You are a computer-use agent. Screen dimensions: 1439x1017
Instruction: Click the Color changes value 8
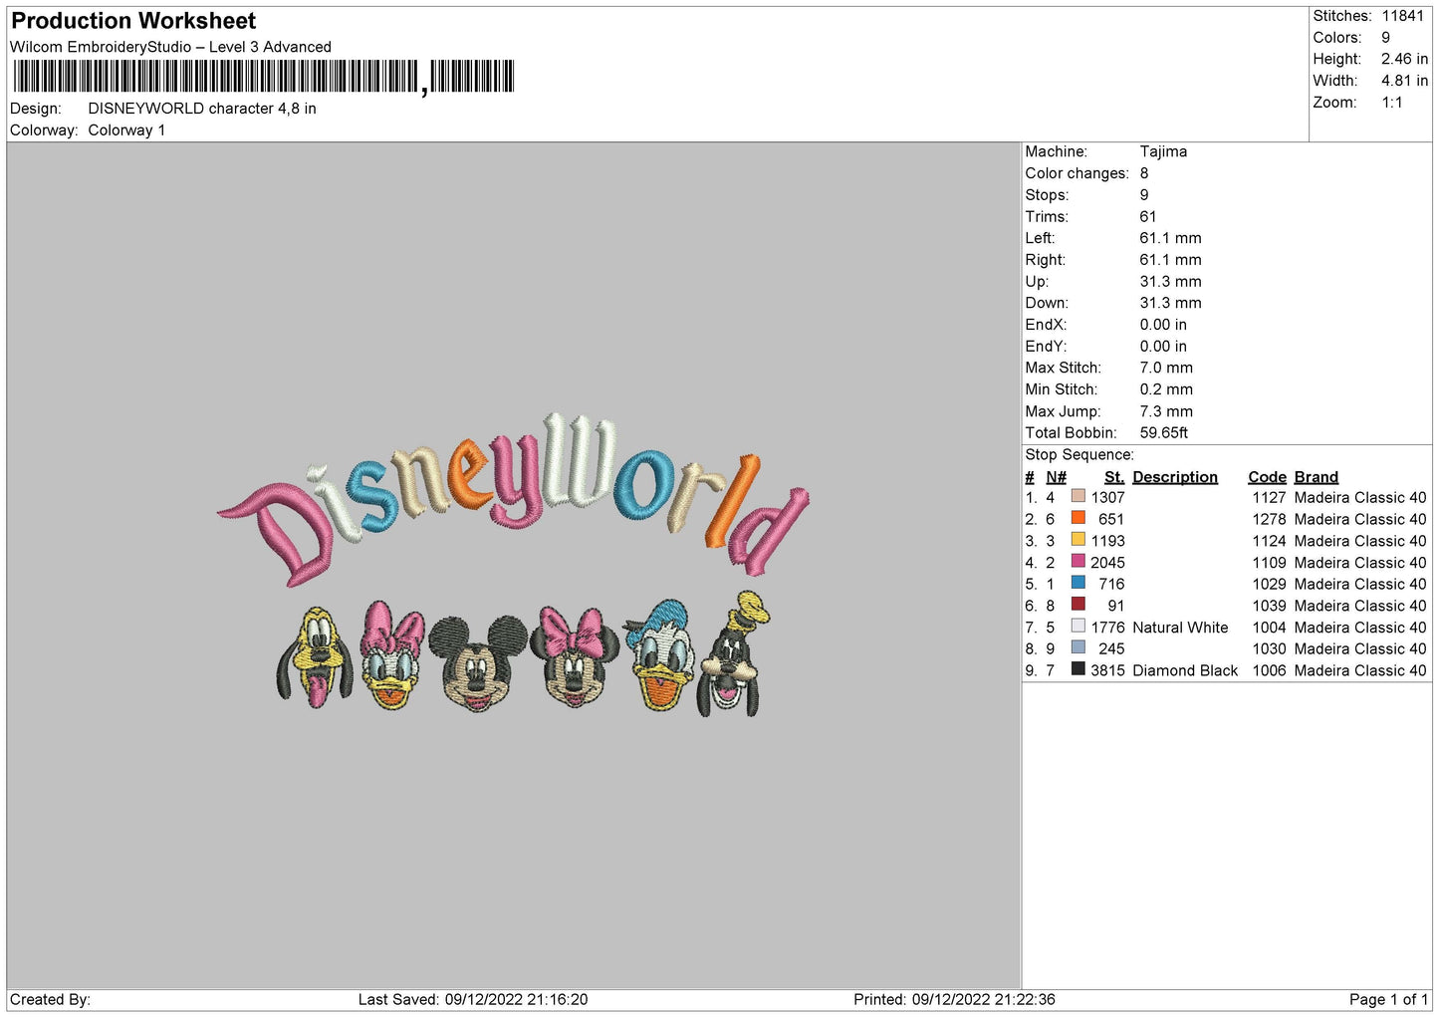pos(1144,173)
